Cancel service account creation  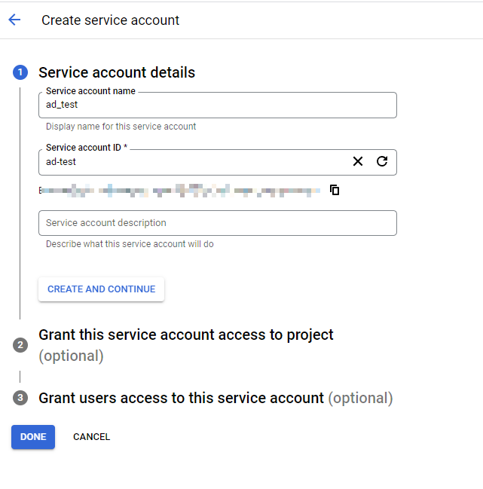91,437
